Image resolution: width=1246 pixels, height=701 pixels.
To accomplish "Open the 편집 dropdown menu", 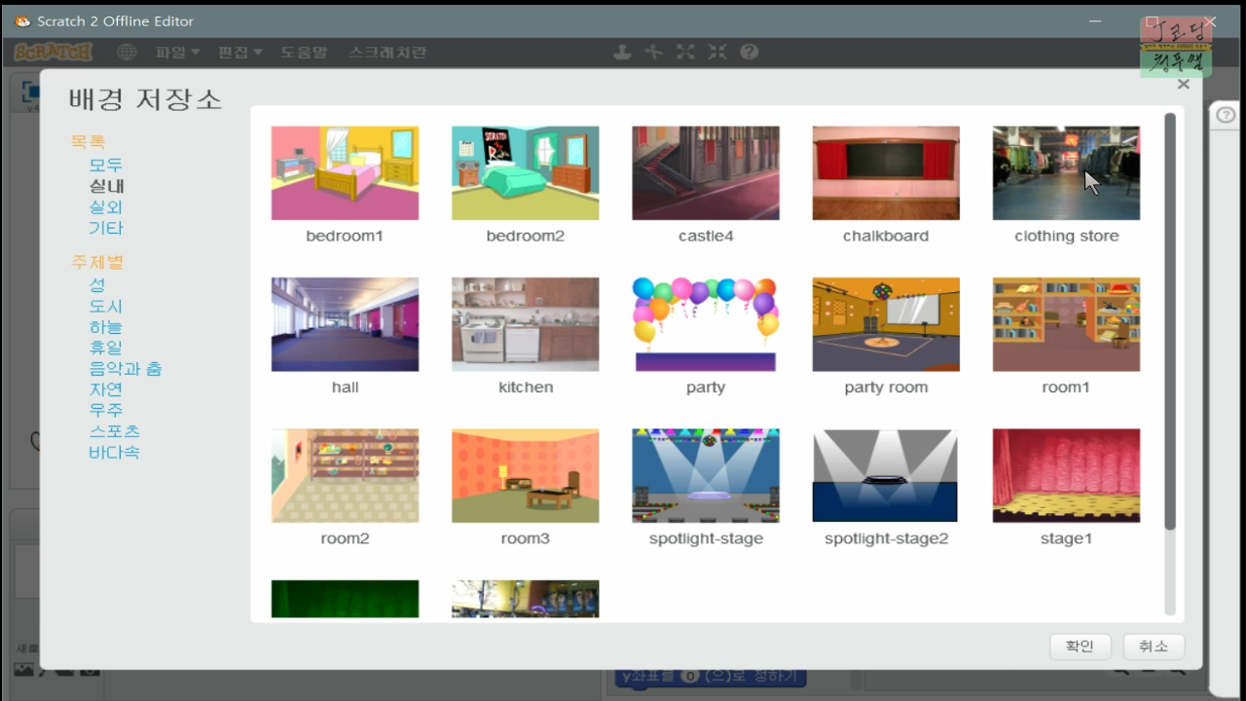I will click(x=240, y=52).
